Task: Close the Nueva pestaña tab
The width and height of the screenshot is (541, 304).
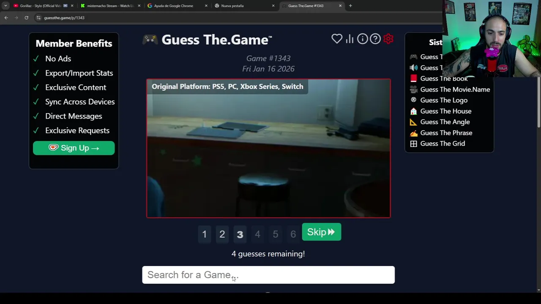Action: coord(273,6)
